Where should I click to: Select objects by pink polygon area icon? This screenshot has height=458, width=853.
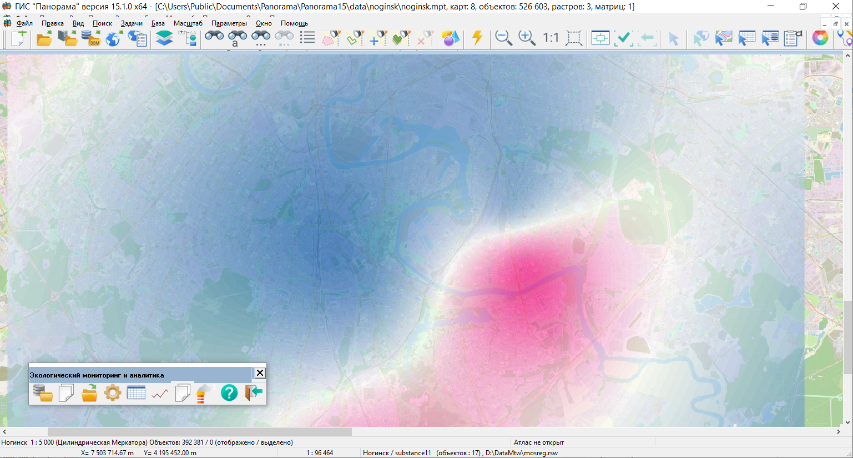click(x=331, y=38)
